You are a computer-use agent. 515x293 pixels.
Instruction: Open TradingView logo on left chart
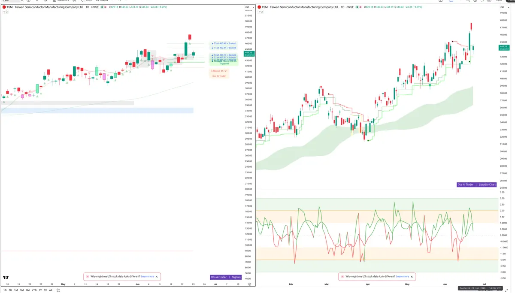(x=6, y=278)
